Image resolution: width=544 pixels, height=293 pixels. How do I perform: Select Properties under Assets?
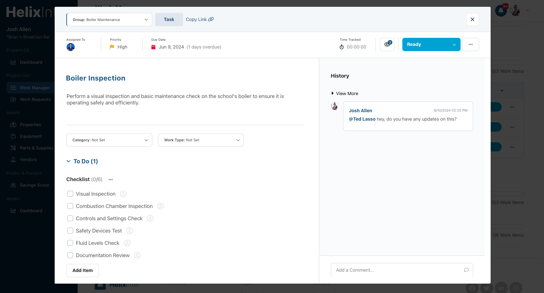(30, 125)
